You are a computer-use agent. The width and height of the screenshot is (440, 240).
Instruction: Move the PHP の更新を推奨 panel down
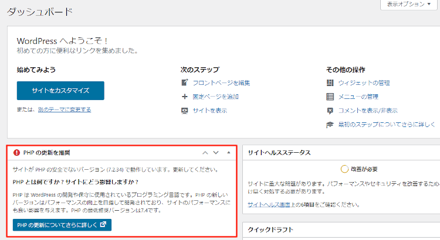(x=215, y=153)
